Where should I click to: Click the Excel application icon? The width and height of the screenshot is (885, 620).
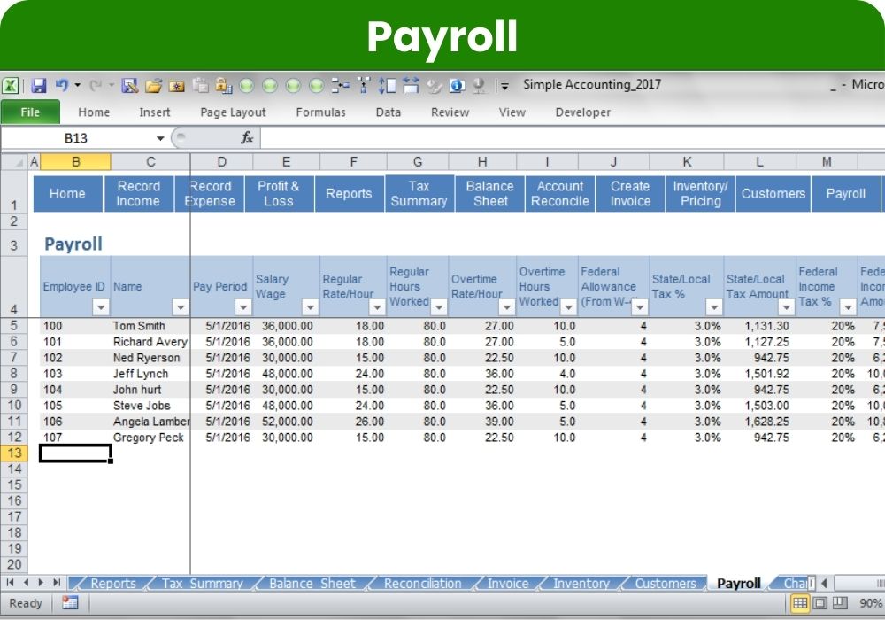[11, 86]
